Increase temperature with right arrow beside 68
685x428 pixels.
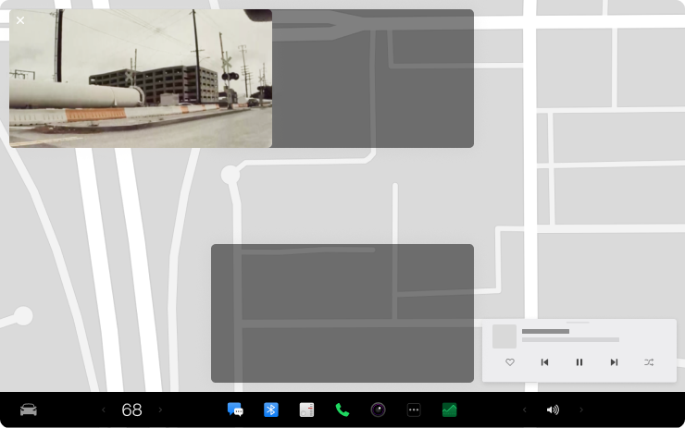coord(160,410)
